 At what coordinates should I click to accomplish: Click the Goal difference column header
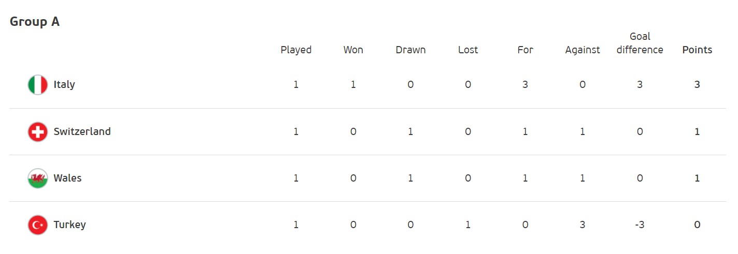point(640,43)
